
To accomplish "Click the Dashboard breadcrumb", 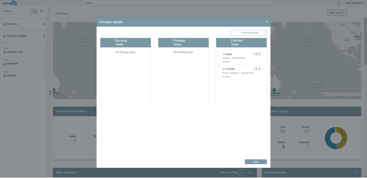I will click(x=61, y=13).
